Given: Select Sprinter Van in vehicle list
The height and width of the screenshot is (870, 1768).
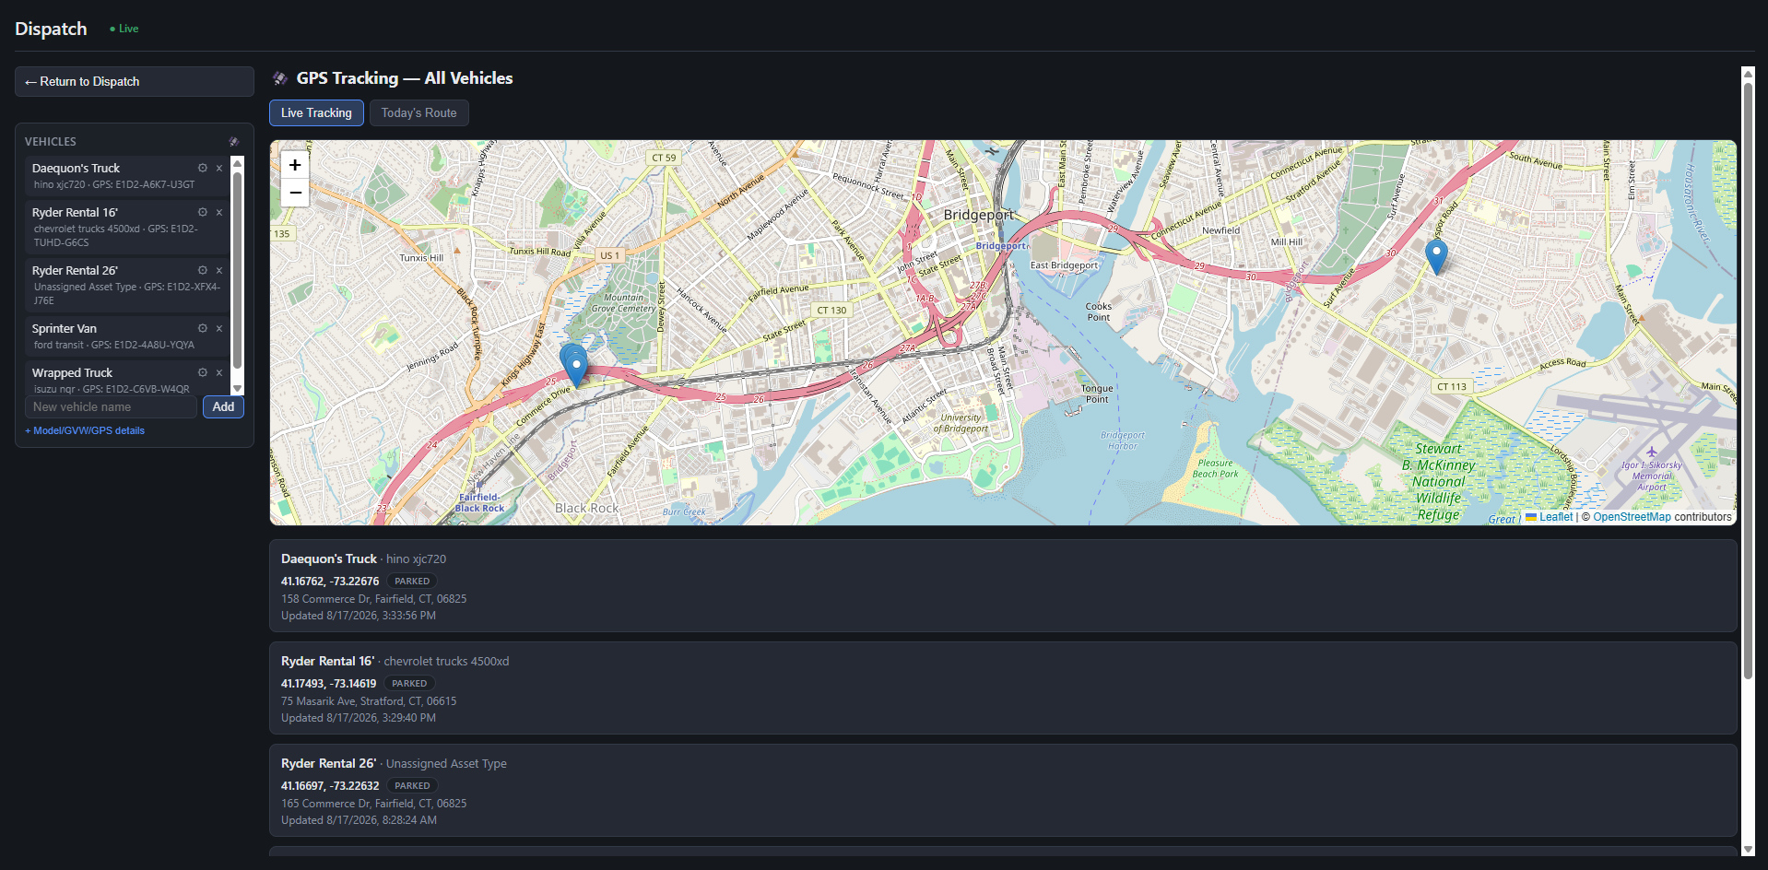Looking at the screenshot, I should 127,335.
